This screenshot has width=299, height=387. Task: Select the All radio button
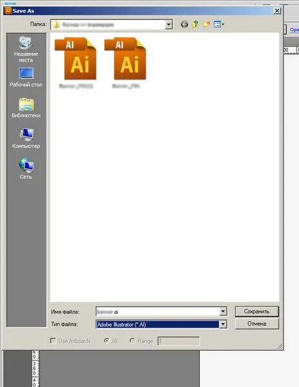[107, 341]
